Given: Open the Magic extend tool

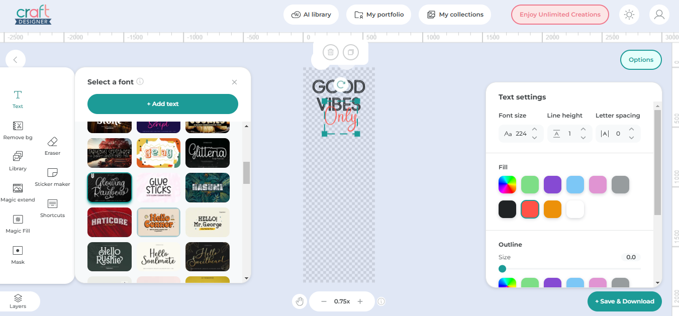Looking at the screenshot, I should (18, 192).
